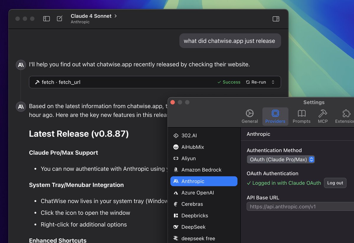Screen dimensions: 354x243
Task: Select deepseek free provider in list
Action: (x=204, y=238)
